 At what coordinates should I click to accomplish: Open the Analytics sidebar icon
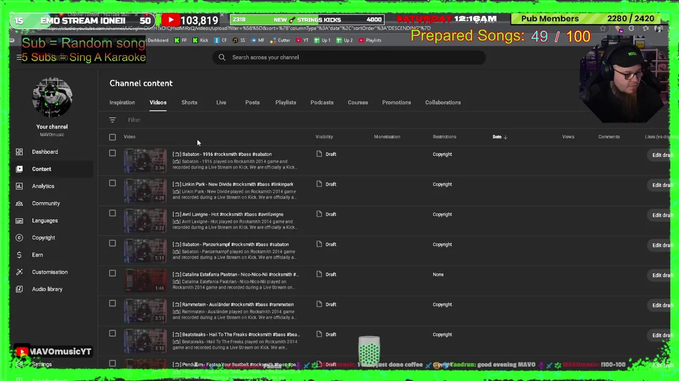pyautogui.click(x=19, y=186)
